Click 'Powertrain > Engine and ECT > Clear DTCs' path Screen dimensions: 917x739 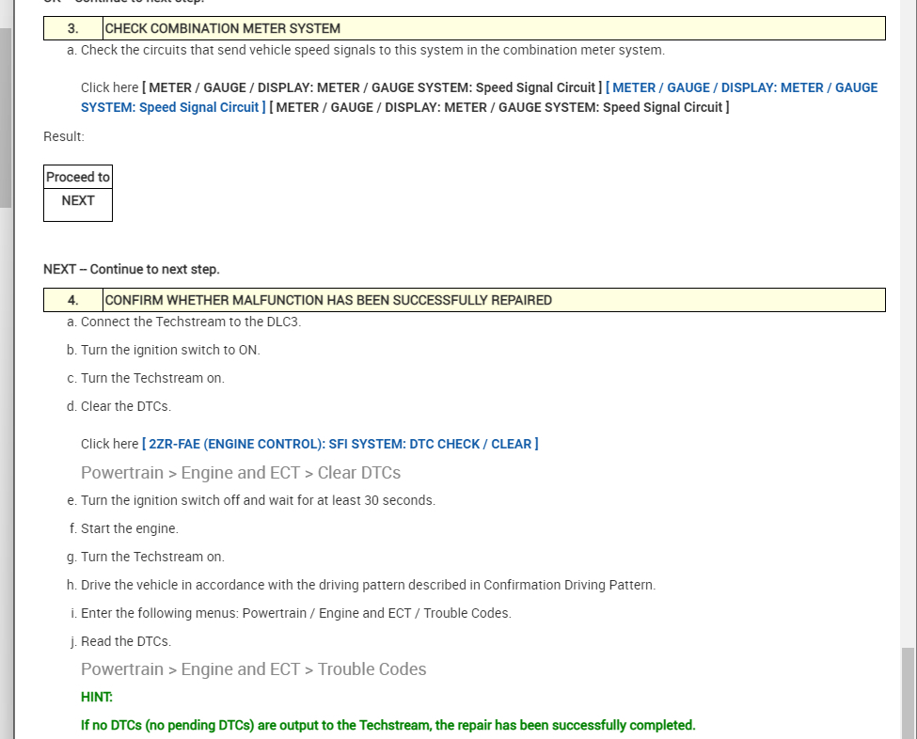[x=241, y=472]
